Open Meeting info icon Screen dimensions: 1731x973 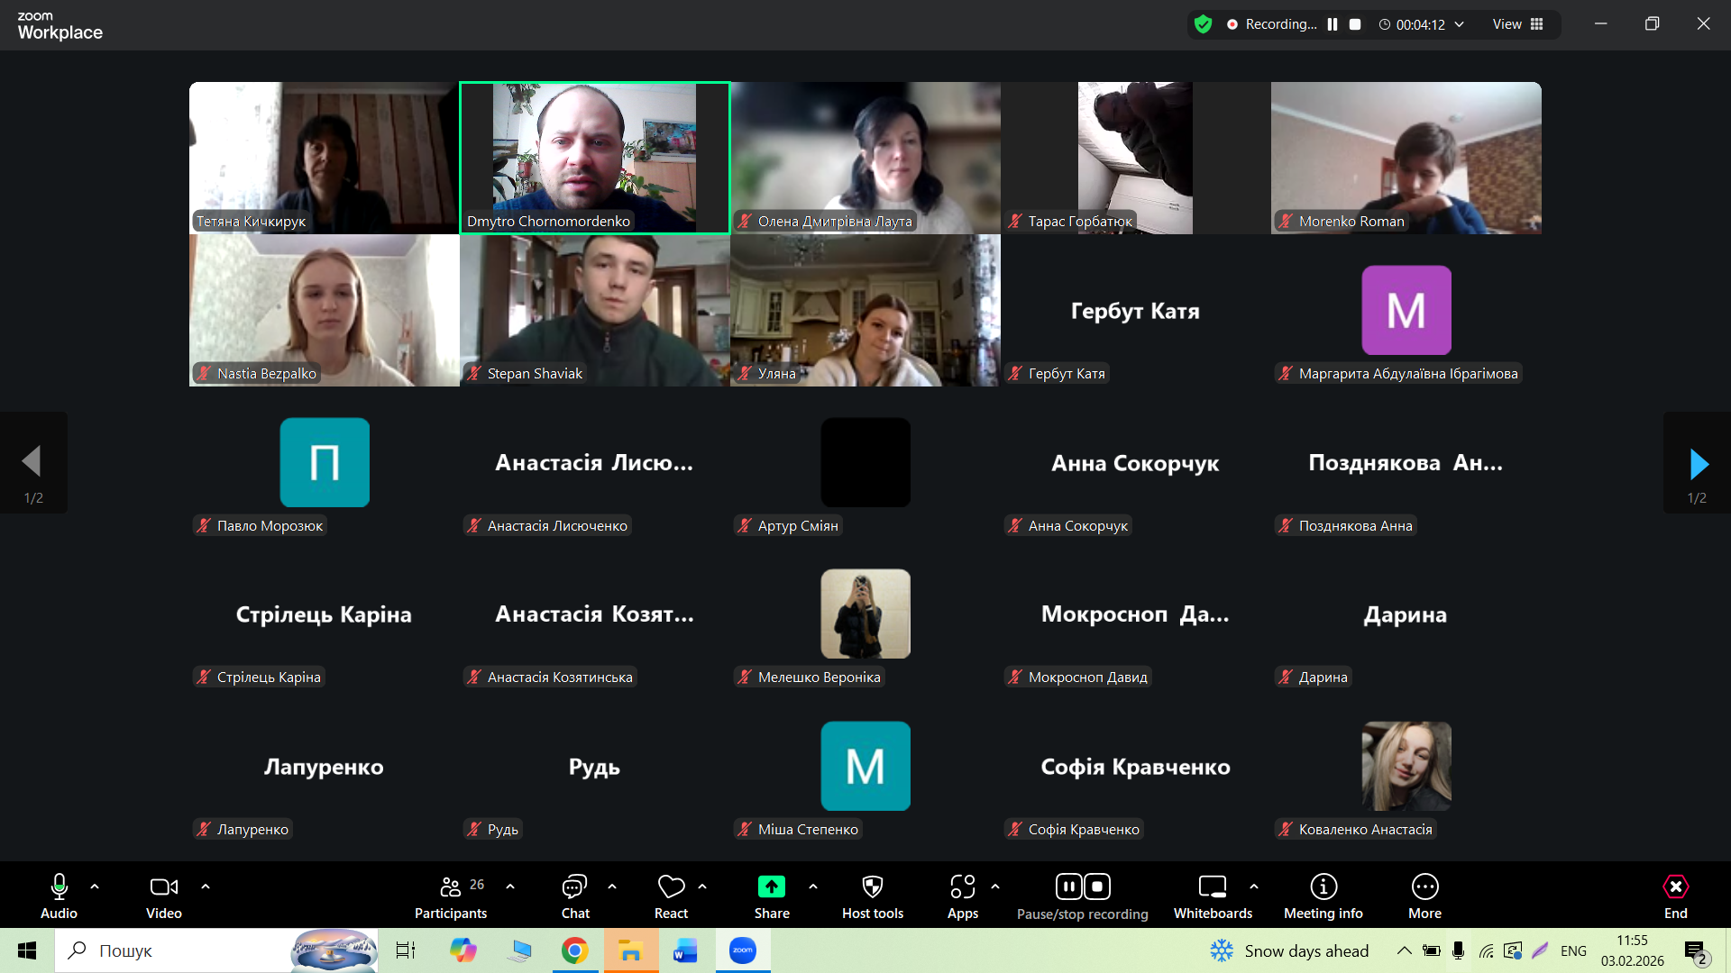(1323, 887)
